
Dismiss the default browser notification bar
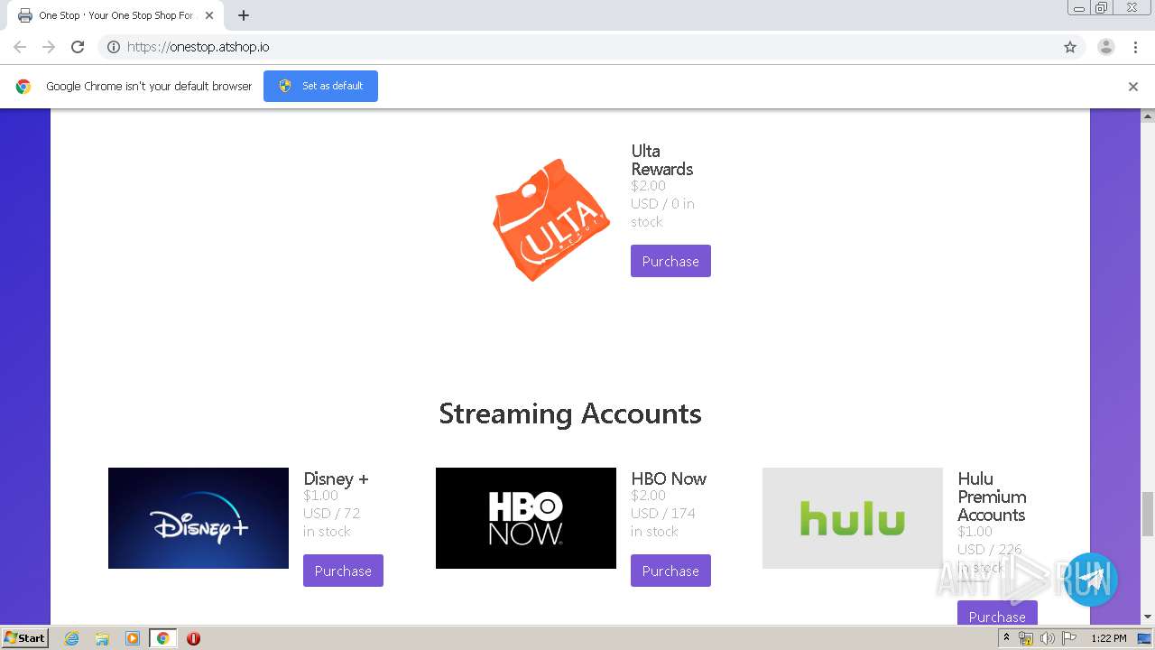tap(1133, 87)
